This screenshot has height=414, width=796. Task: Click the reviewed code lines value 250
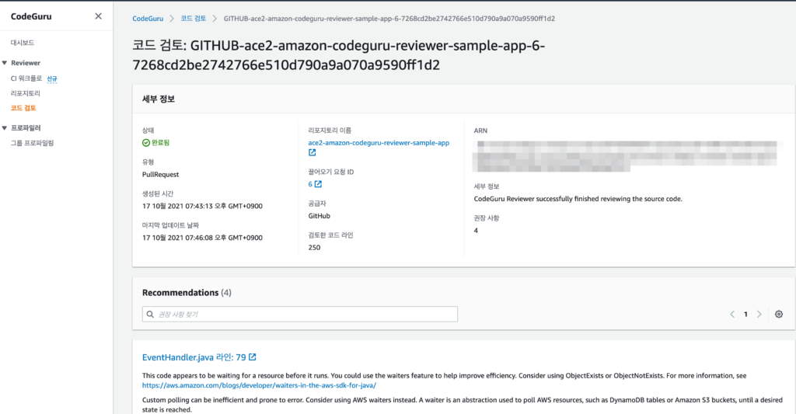click(314, 248)
